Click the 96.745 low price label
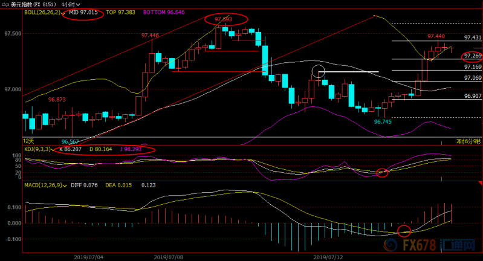483x261 pixels. pos(383,122)
